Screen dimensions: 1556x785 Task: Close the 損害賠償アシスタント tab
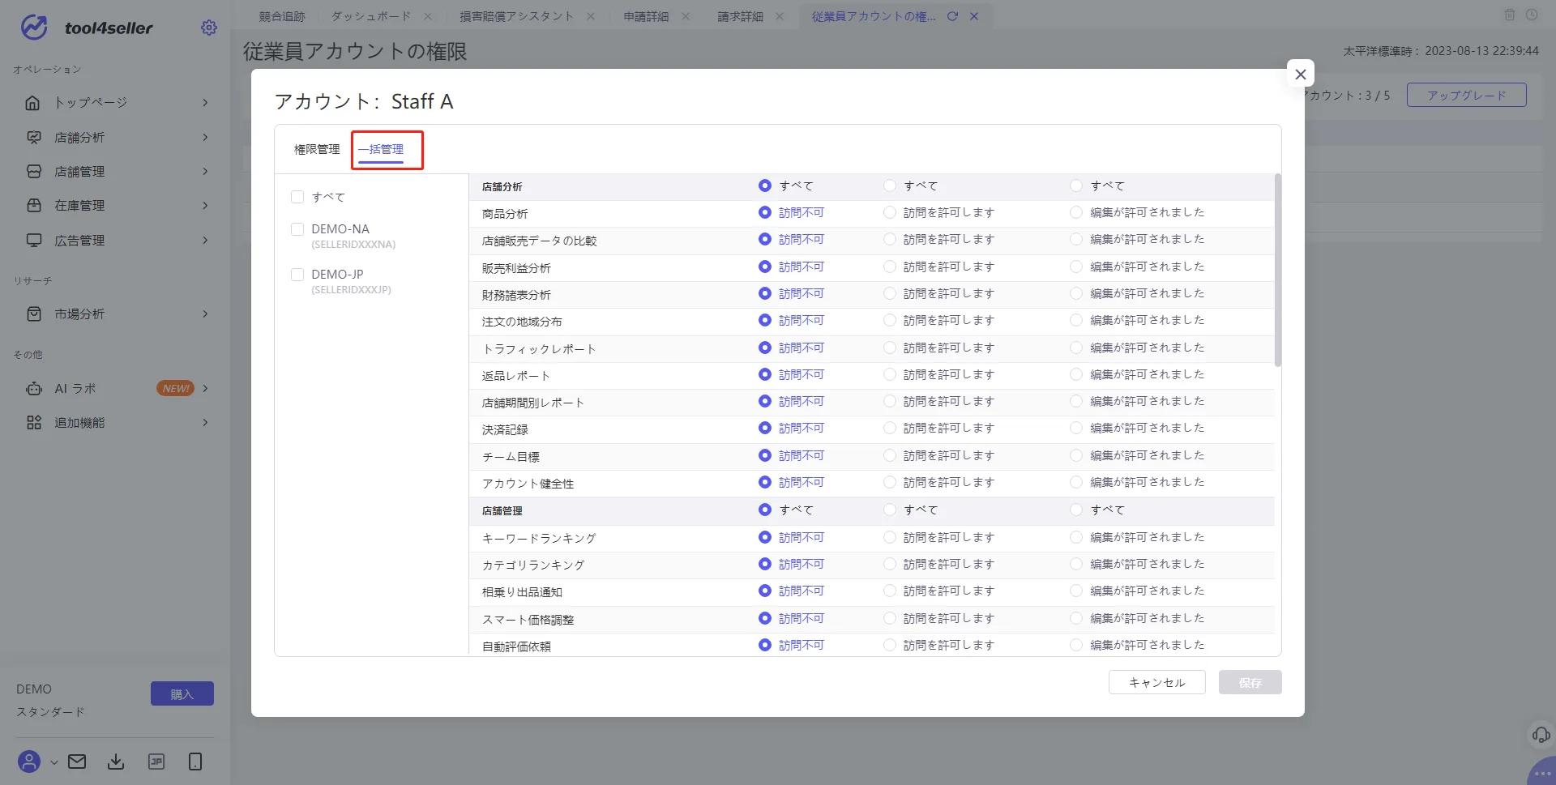point(591,16)
